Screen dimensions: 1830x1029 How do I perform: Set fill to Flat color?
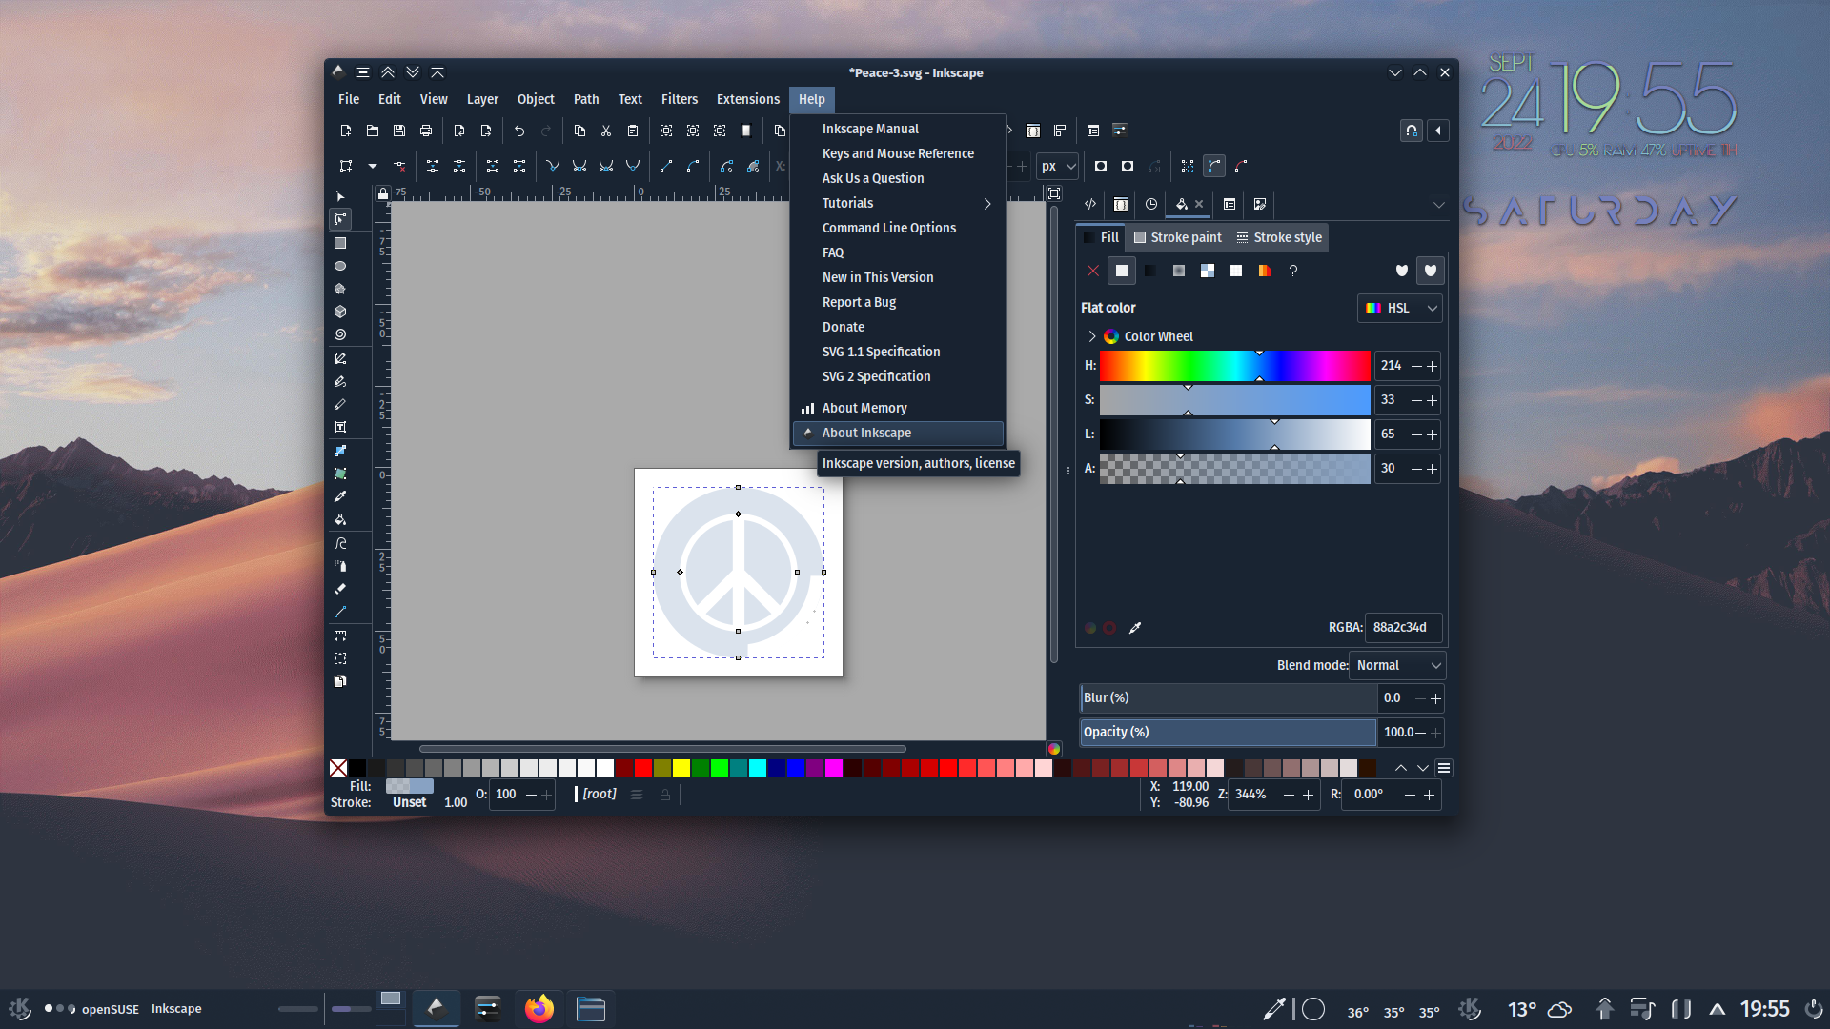tap(1122, 271)
